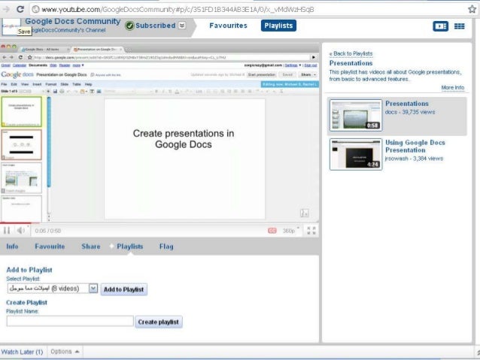Select the Playlists tab below video

tap(130, 247)
